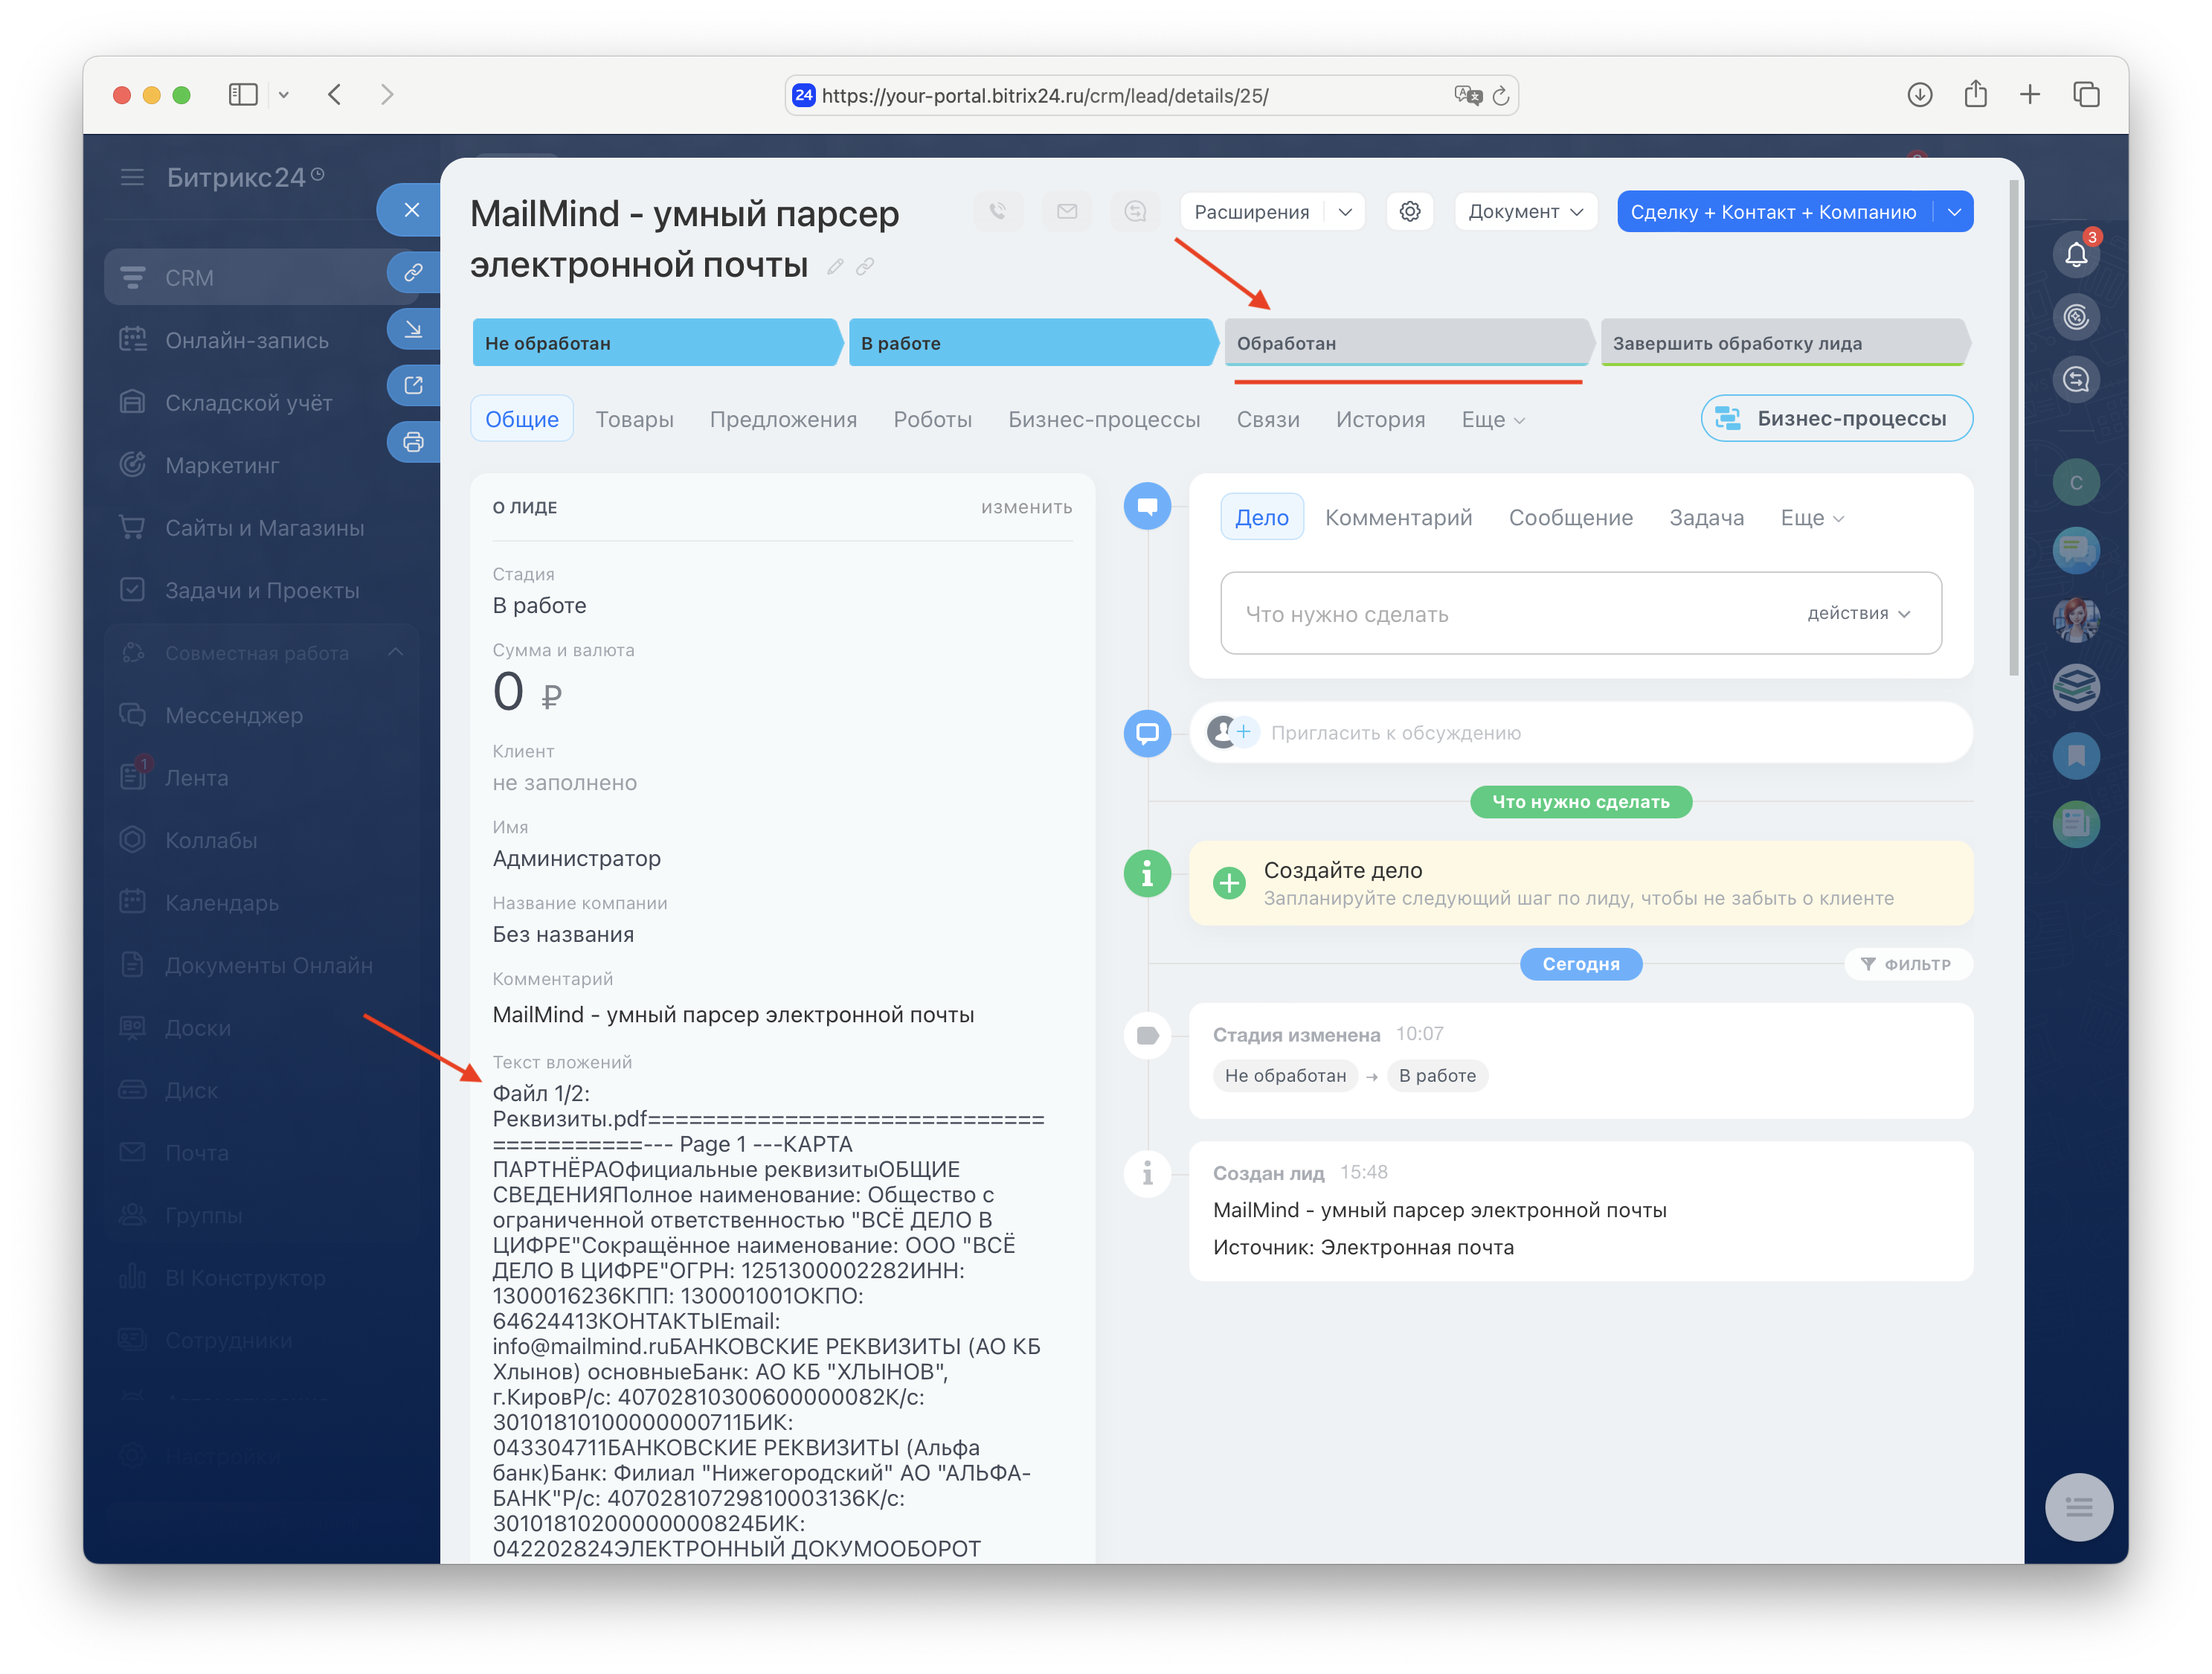Click the print icon on side panel
This screenshot has width=2212, height=1674.
point(413,442)
